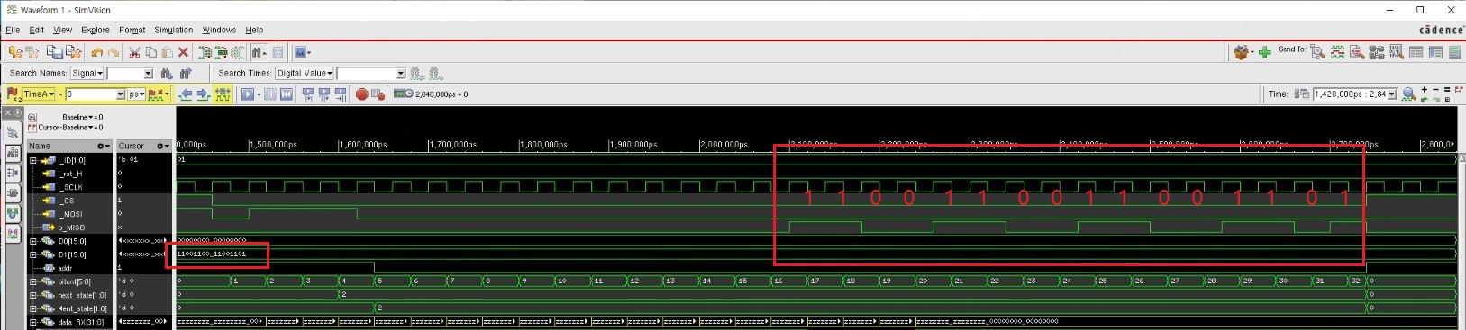Click the equals zoom full icon
Viewport: 1466px width, 330px height.
(x=1447, y=89)
